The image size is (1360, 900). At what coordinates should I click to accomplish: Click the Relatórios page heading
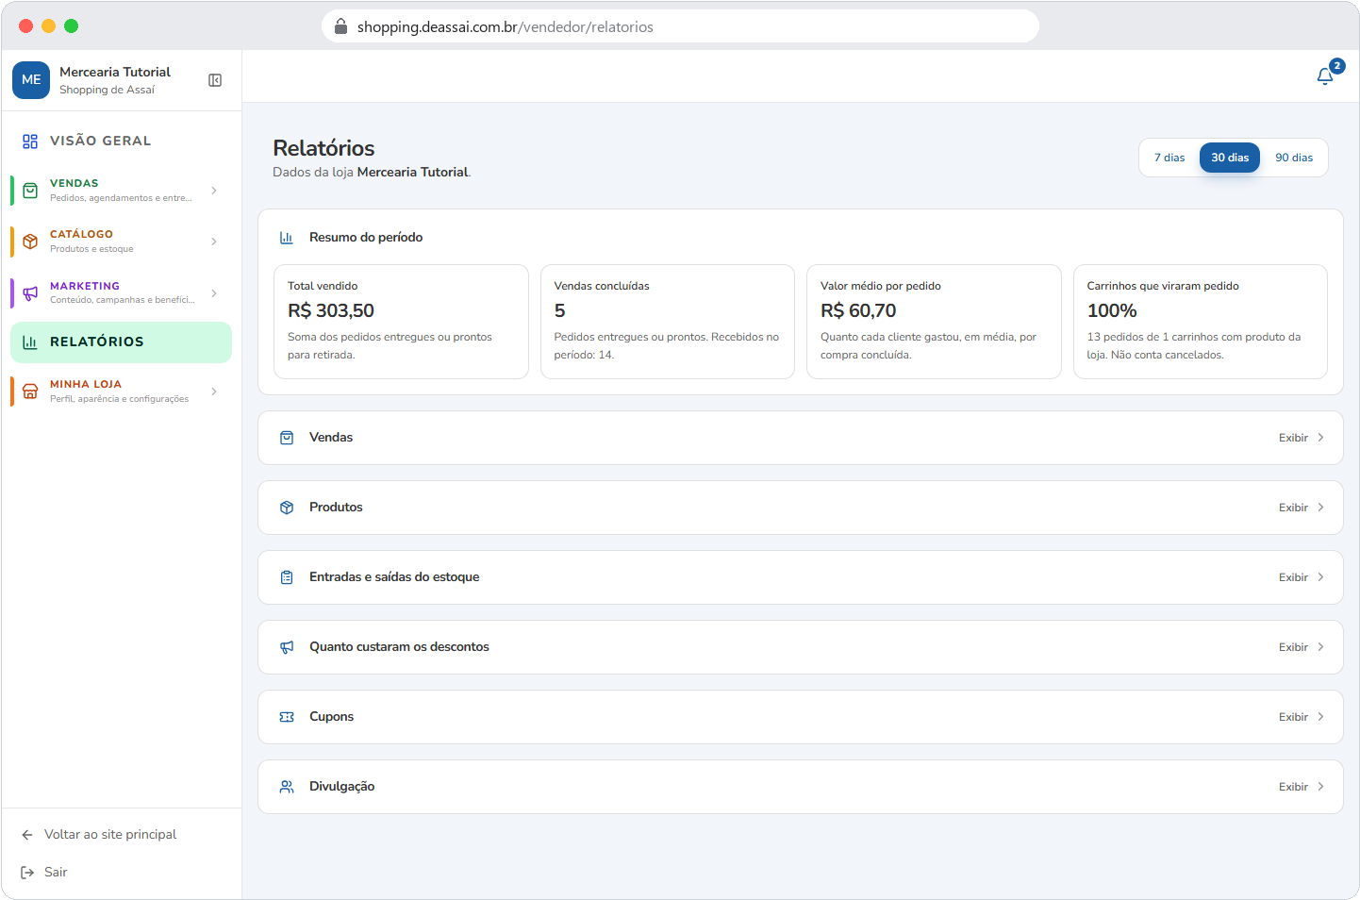[x=323, y=148]
